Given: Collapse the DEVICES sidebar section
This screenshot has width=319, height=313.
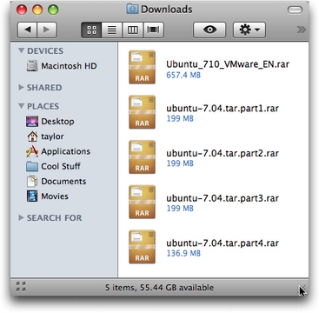Looking at the screenshot, I should click(21, 50).
